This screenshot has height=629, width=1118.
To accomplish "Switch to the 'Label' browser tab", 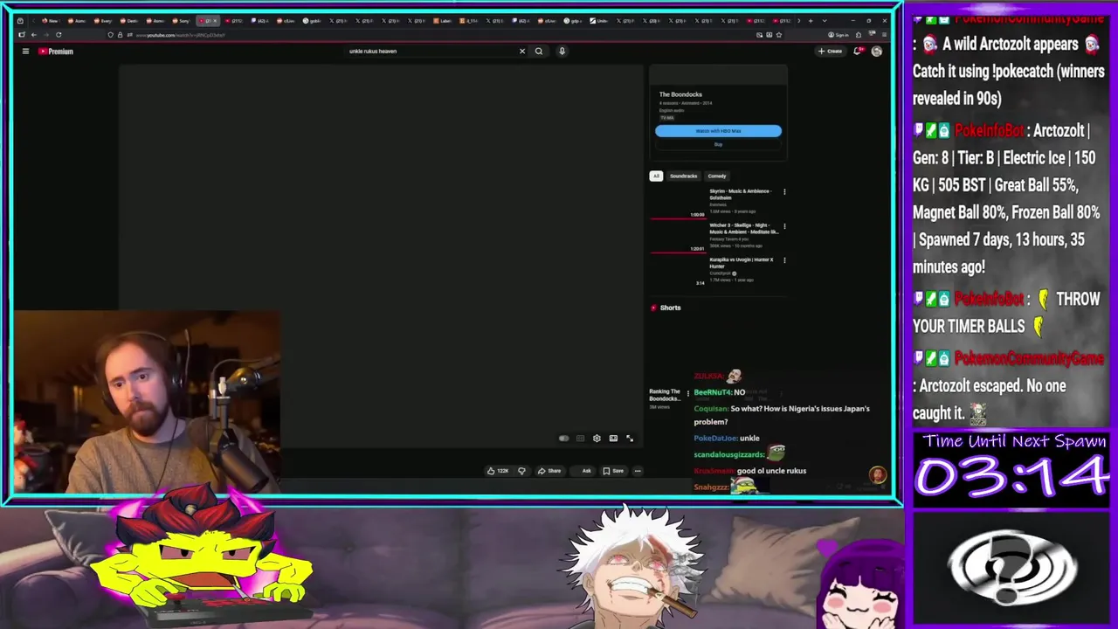I will pos(442,20).
